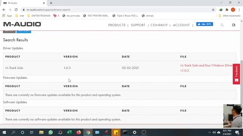
Task: Click the Software Updates heading
Action: pos(15,102)
